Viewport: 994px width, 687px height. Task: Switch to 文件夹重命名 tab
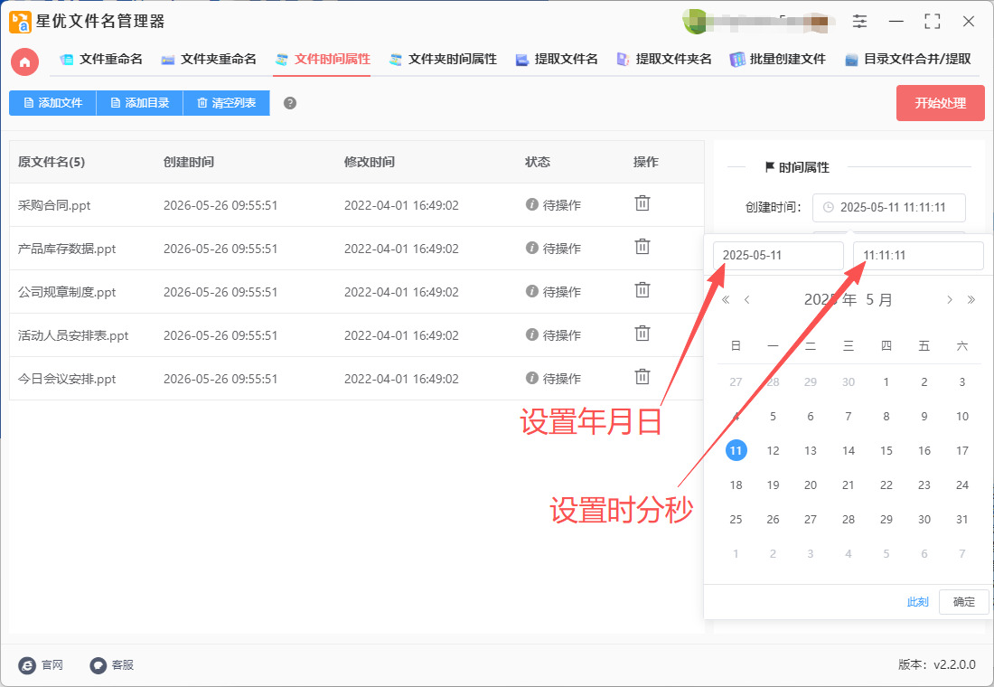(x=209, y=60)
